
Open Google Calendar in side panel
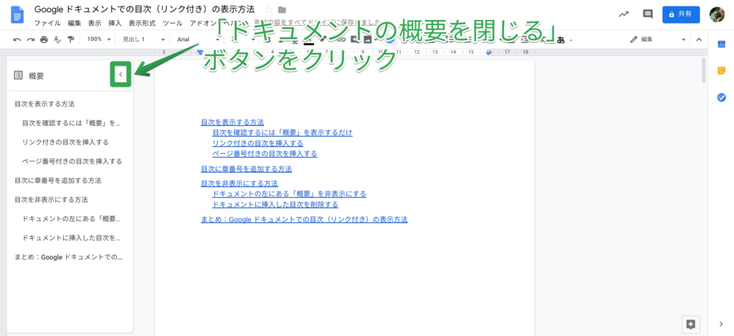point(721,44)
